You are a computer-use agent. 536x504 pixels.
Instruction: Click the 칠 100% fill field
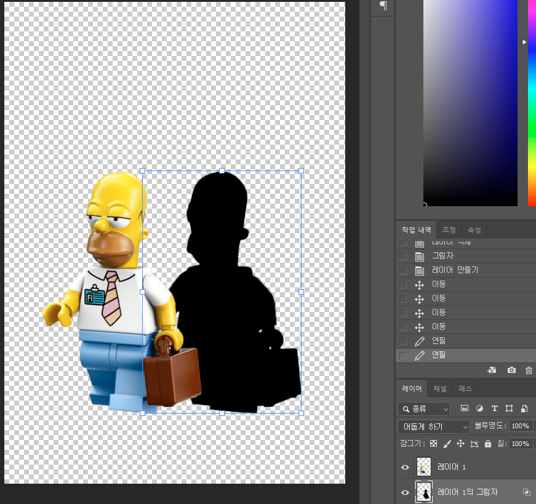coord(520,444)
